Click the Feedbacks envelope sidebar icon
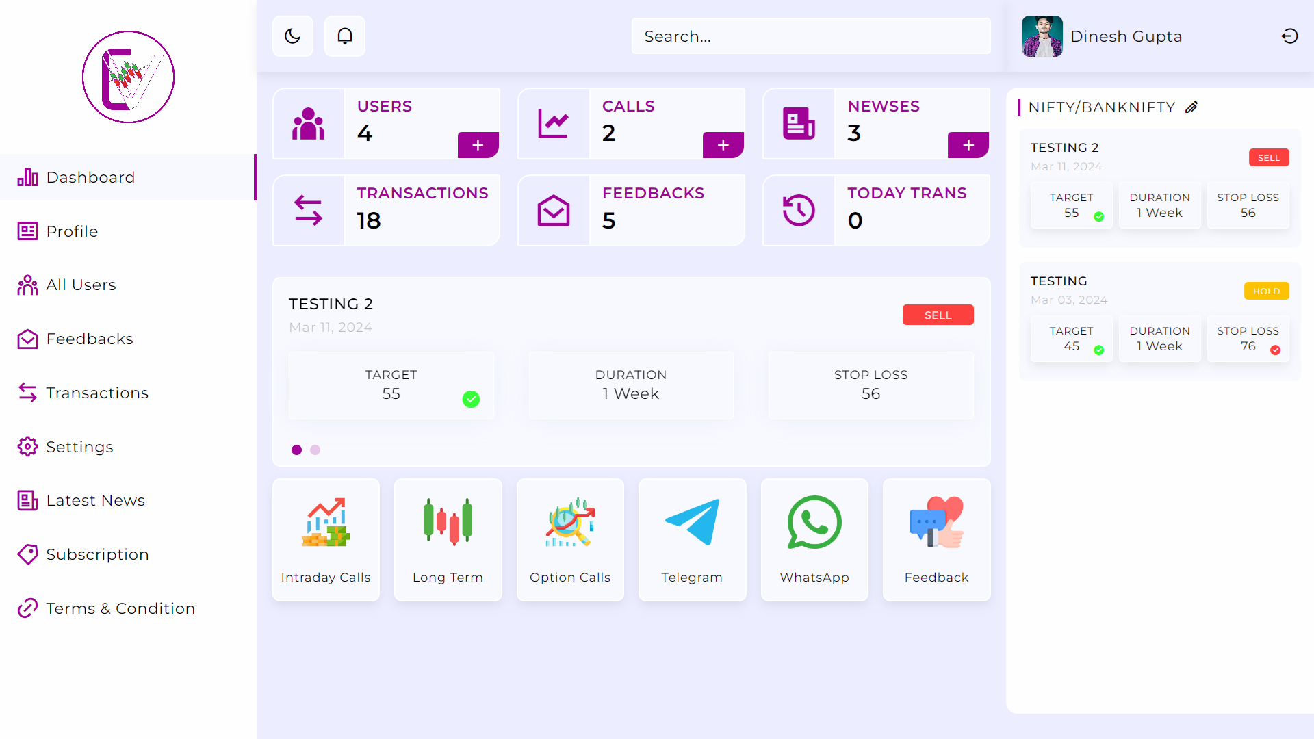 (x=27, y=339)
